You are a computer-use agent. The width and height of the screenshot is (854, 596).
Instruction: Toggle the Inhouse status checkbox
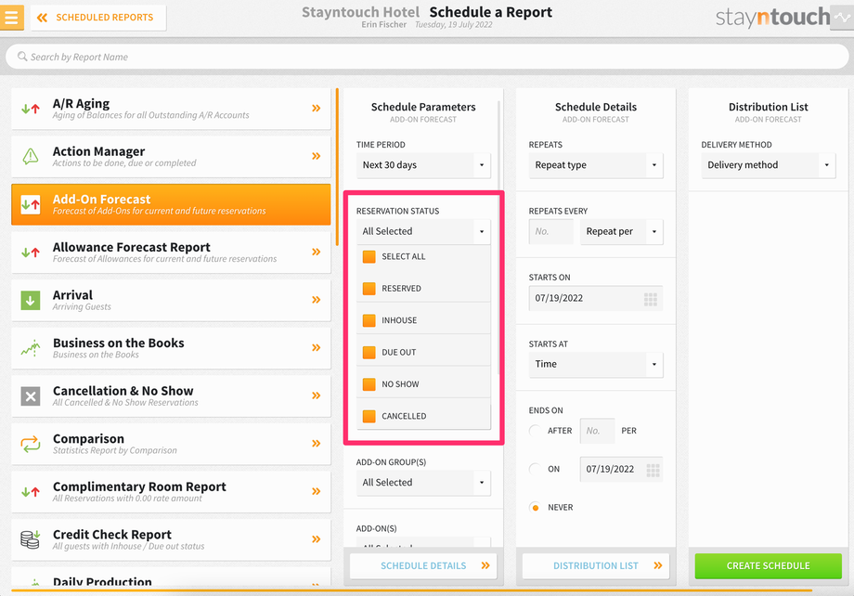click(x=369, y=320)
